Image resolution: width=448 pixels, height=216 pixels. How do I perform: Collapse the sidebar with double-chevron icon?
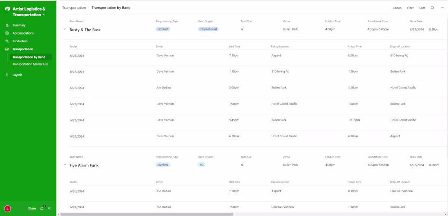49,208
